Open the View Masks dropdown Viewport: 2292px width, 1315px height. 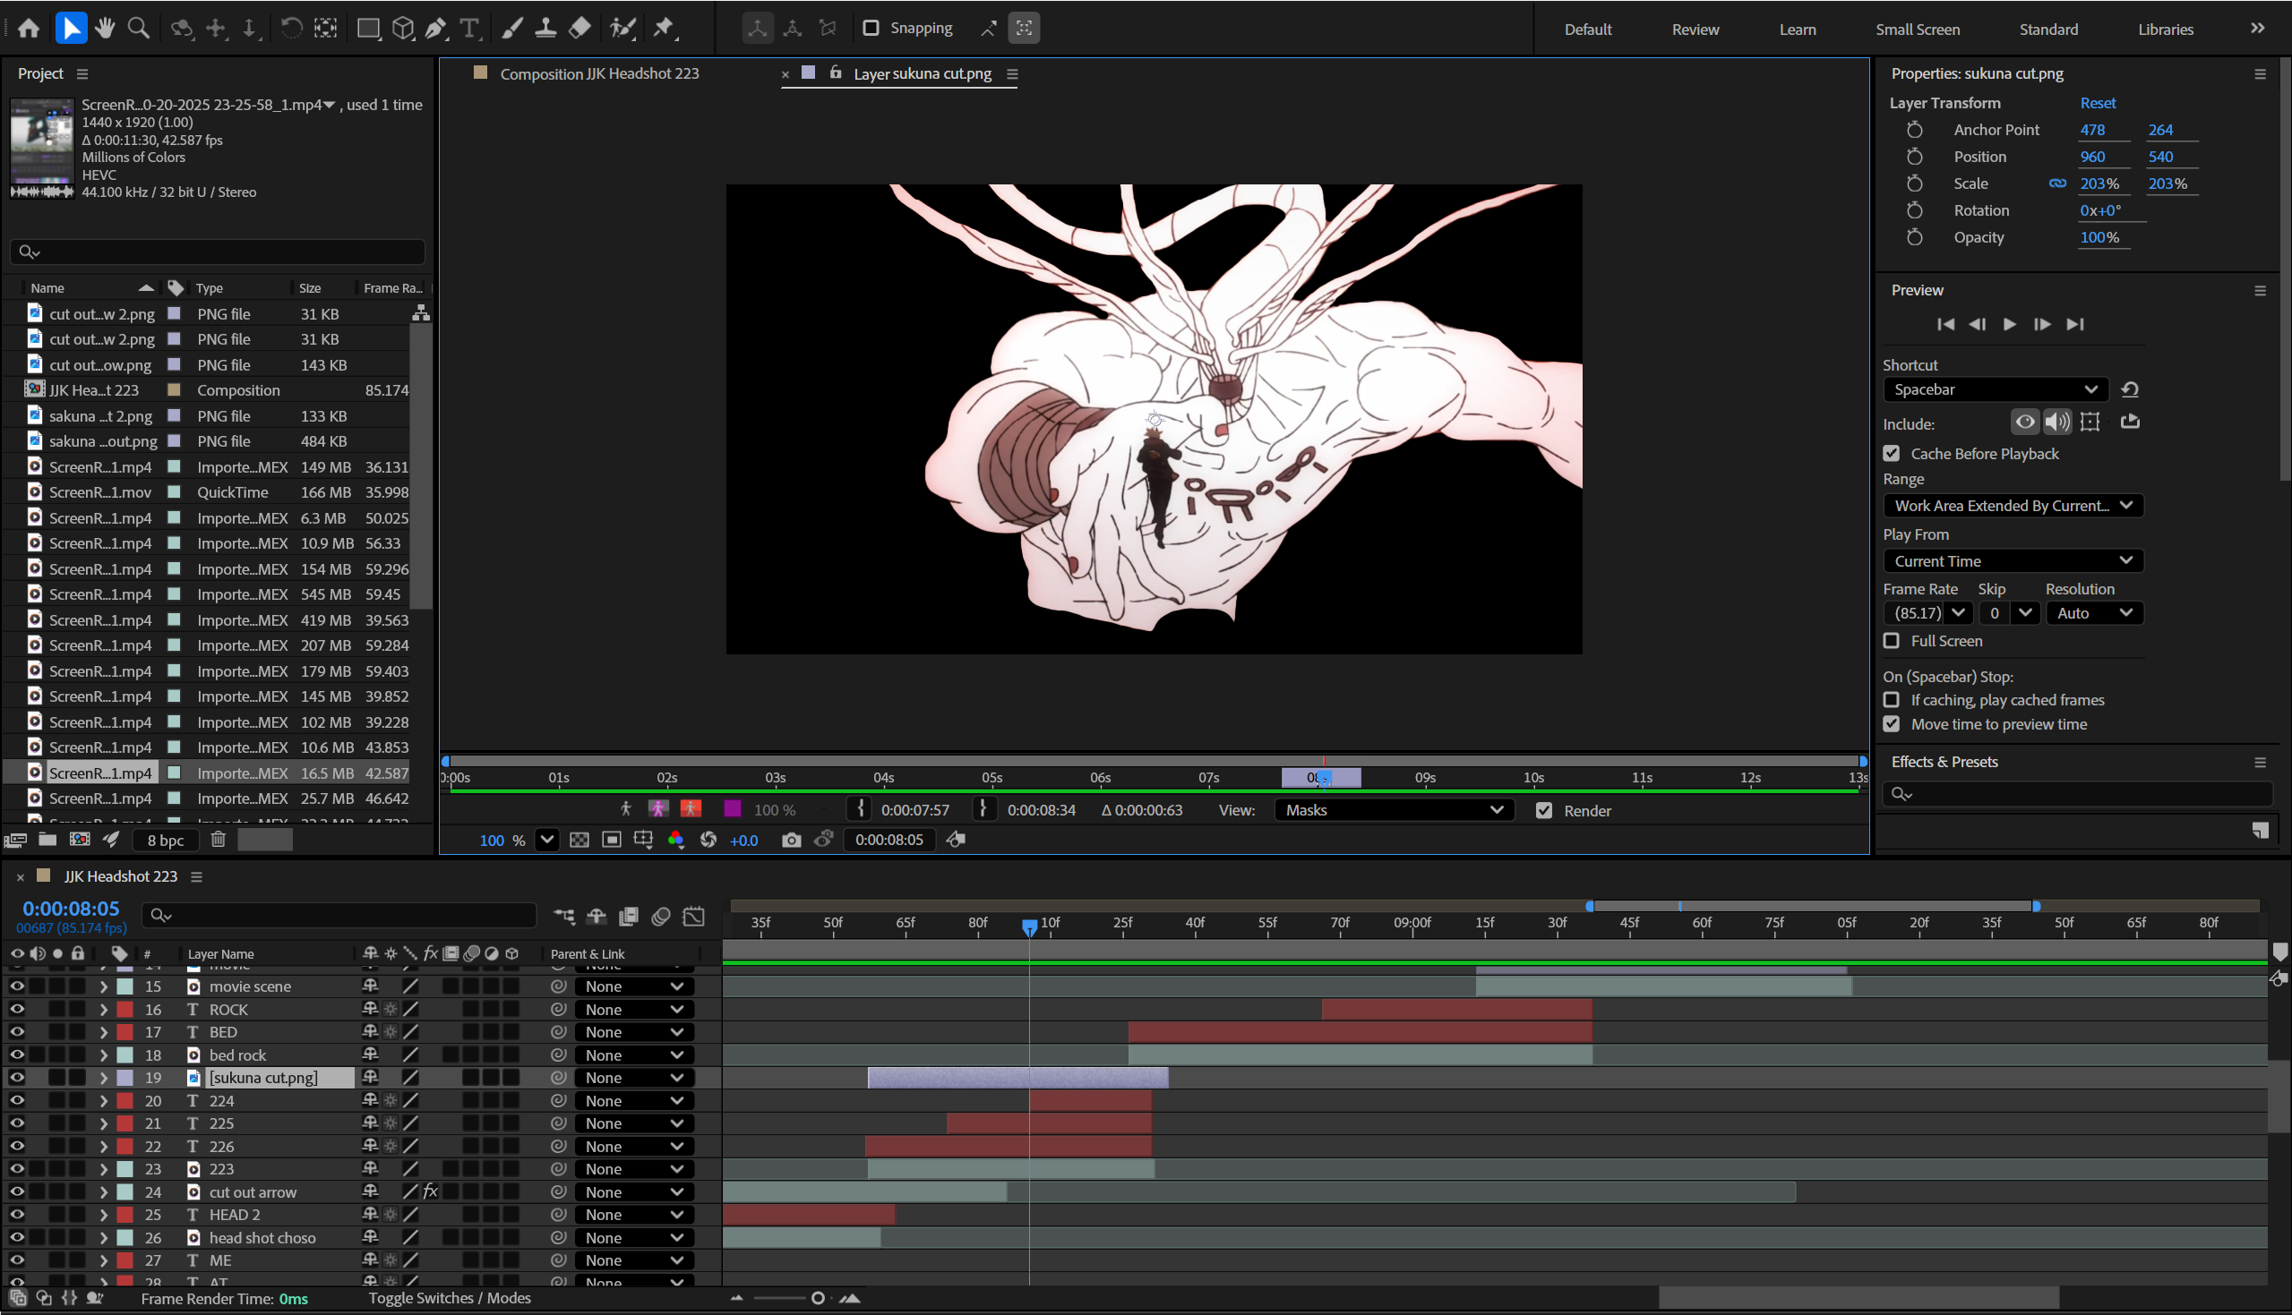tap(1393, 810)
